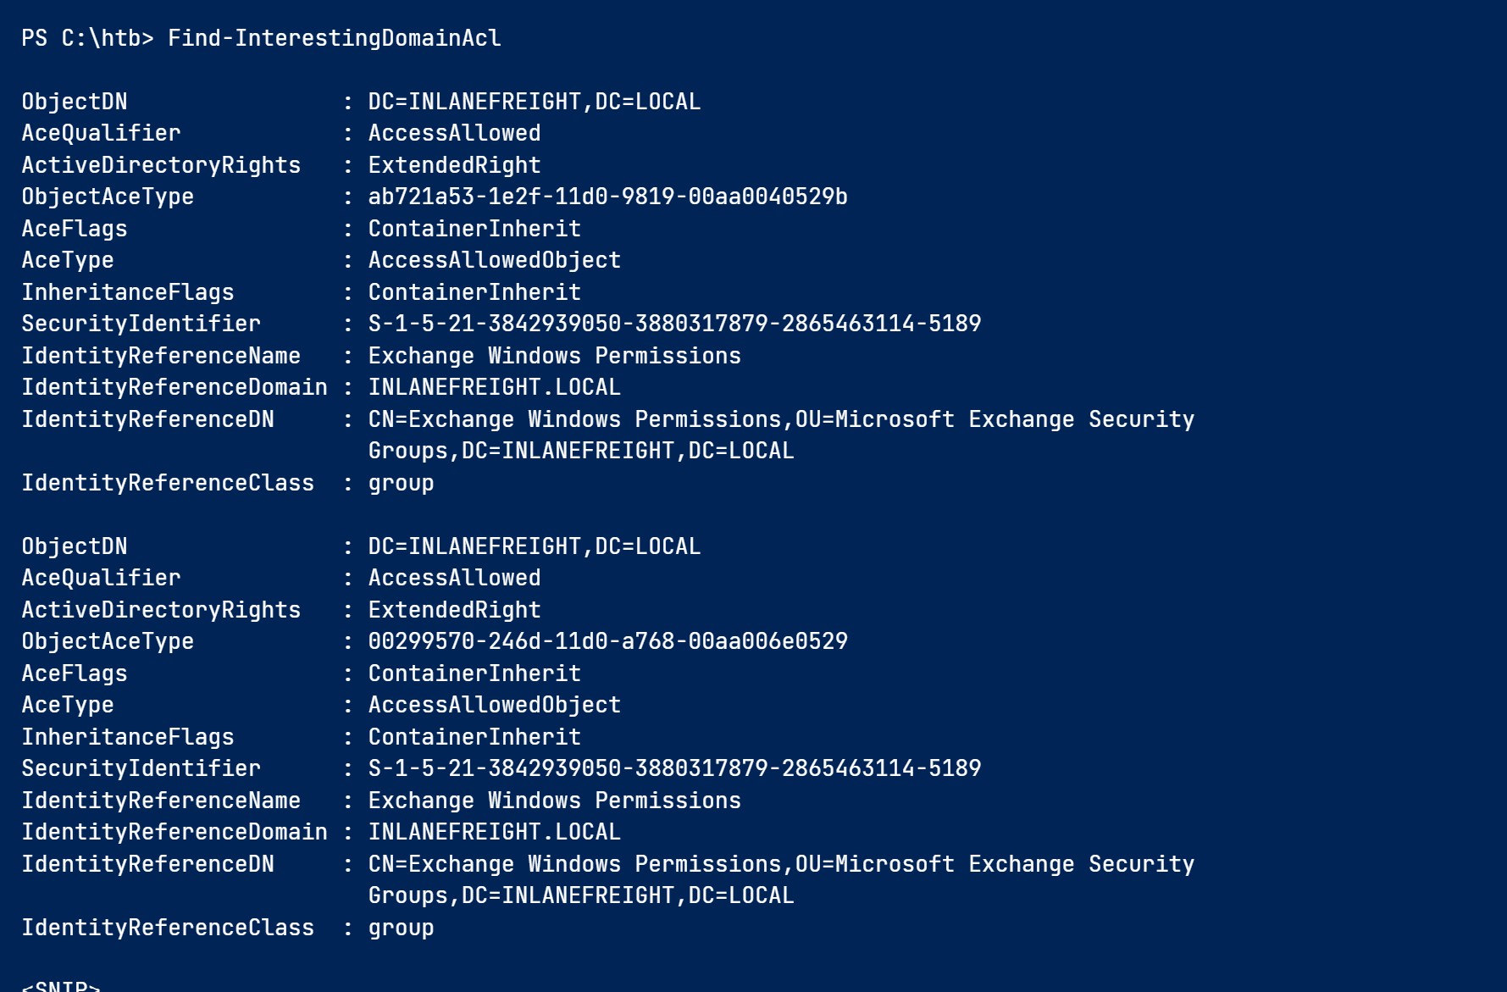Click the second IdentityReferenceName label
Image resolution: width=1507 pixels, height=992 pixels.
click(x=161, y=801)
